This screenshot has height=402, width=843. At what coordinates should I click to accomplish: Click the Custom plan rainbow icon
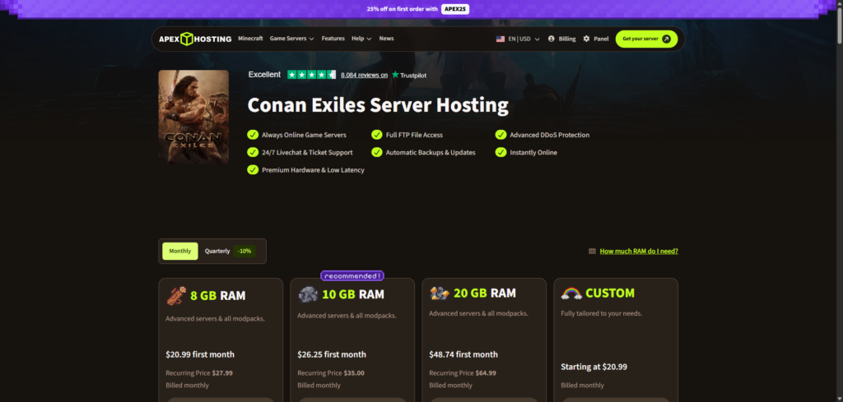[571, 293]
